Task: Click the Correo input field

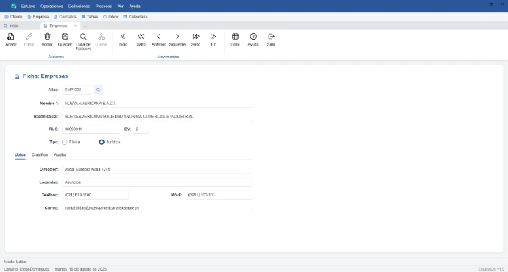Action: point(157,208)
